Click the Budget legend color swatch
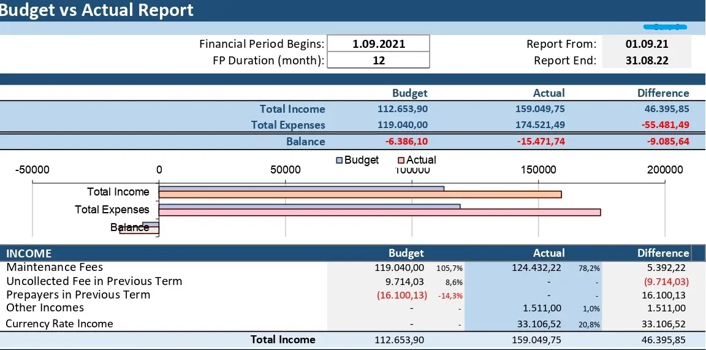Viewport: 706px width, 350px height. (x=339, y=160)
